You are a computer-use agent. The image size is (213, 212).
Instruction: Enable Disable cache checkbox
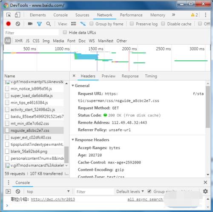click(x=163, y=23)
